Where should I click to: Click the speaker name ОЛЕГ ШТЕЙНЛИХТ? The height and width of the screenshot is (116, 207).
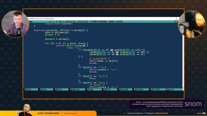[49, 113]
